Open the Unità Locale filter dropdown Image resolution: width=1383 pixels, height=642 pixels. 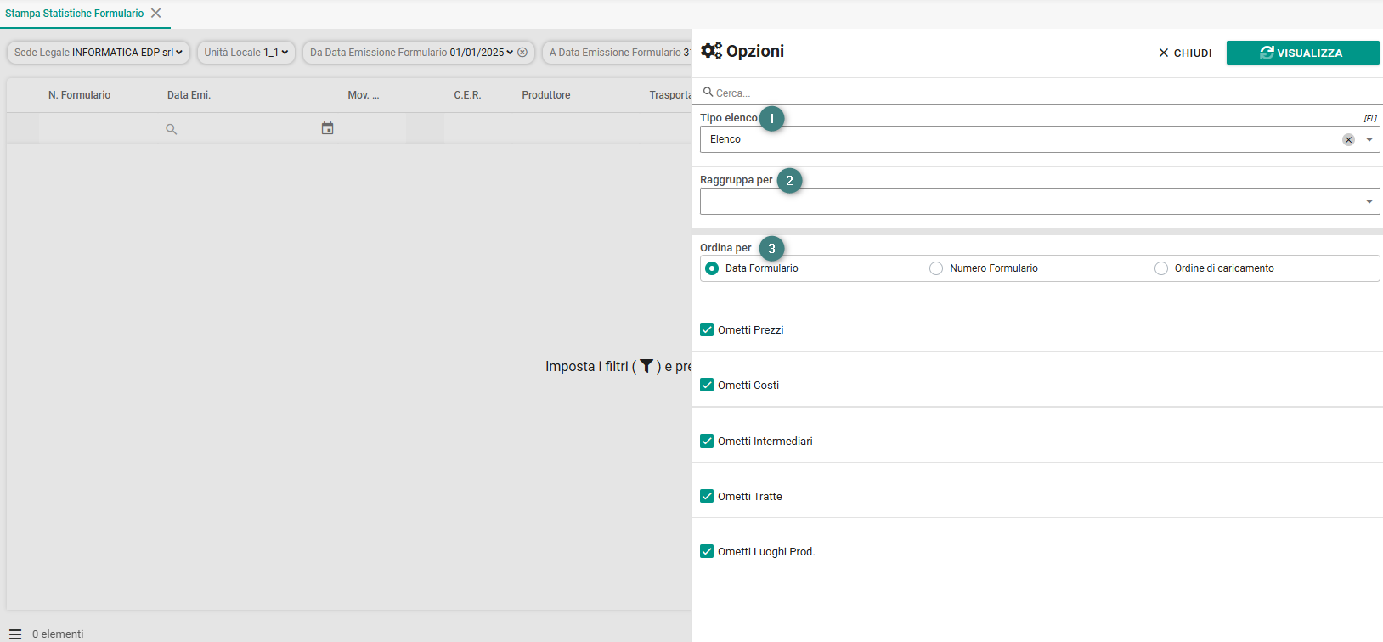point(246,53)
